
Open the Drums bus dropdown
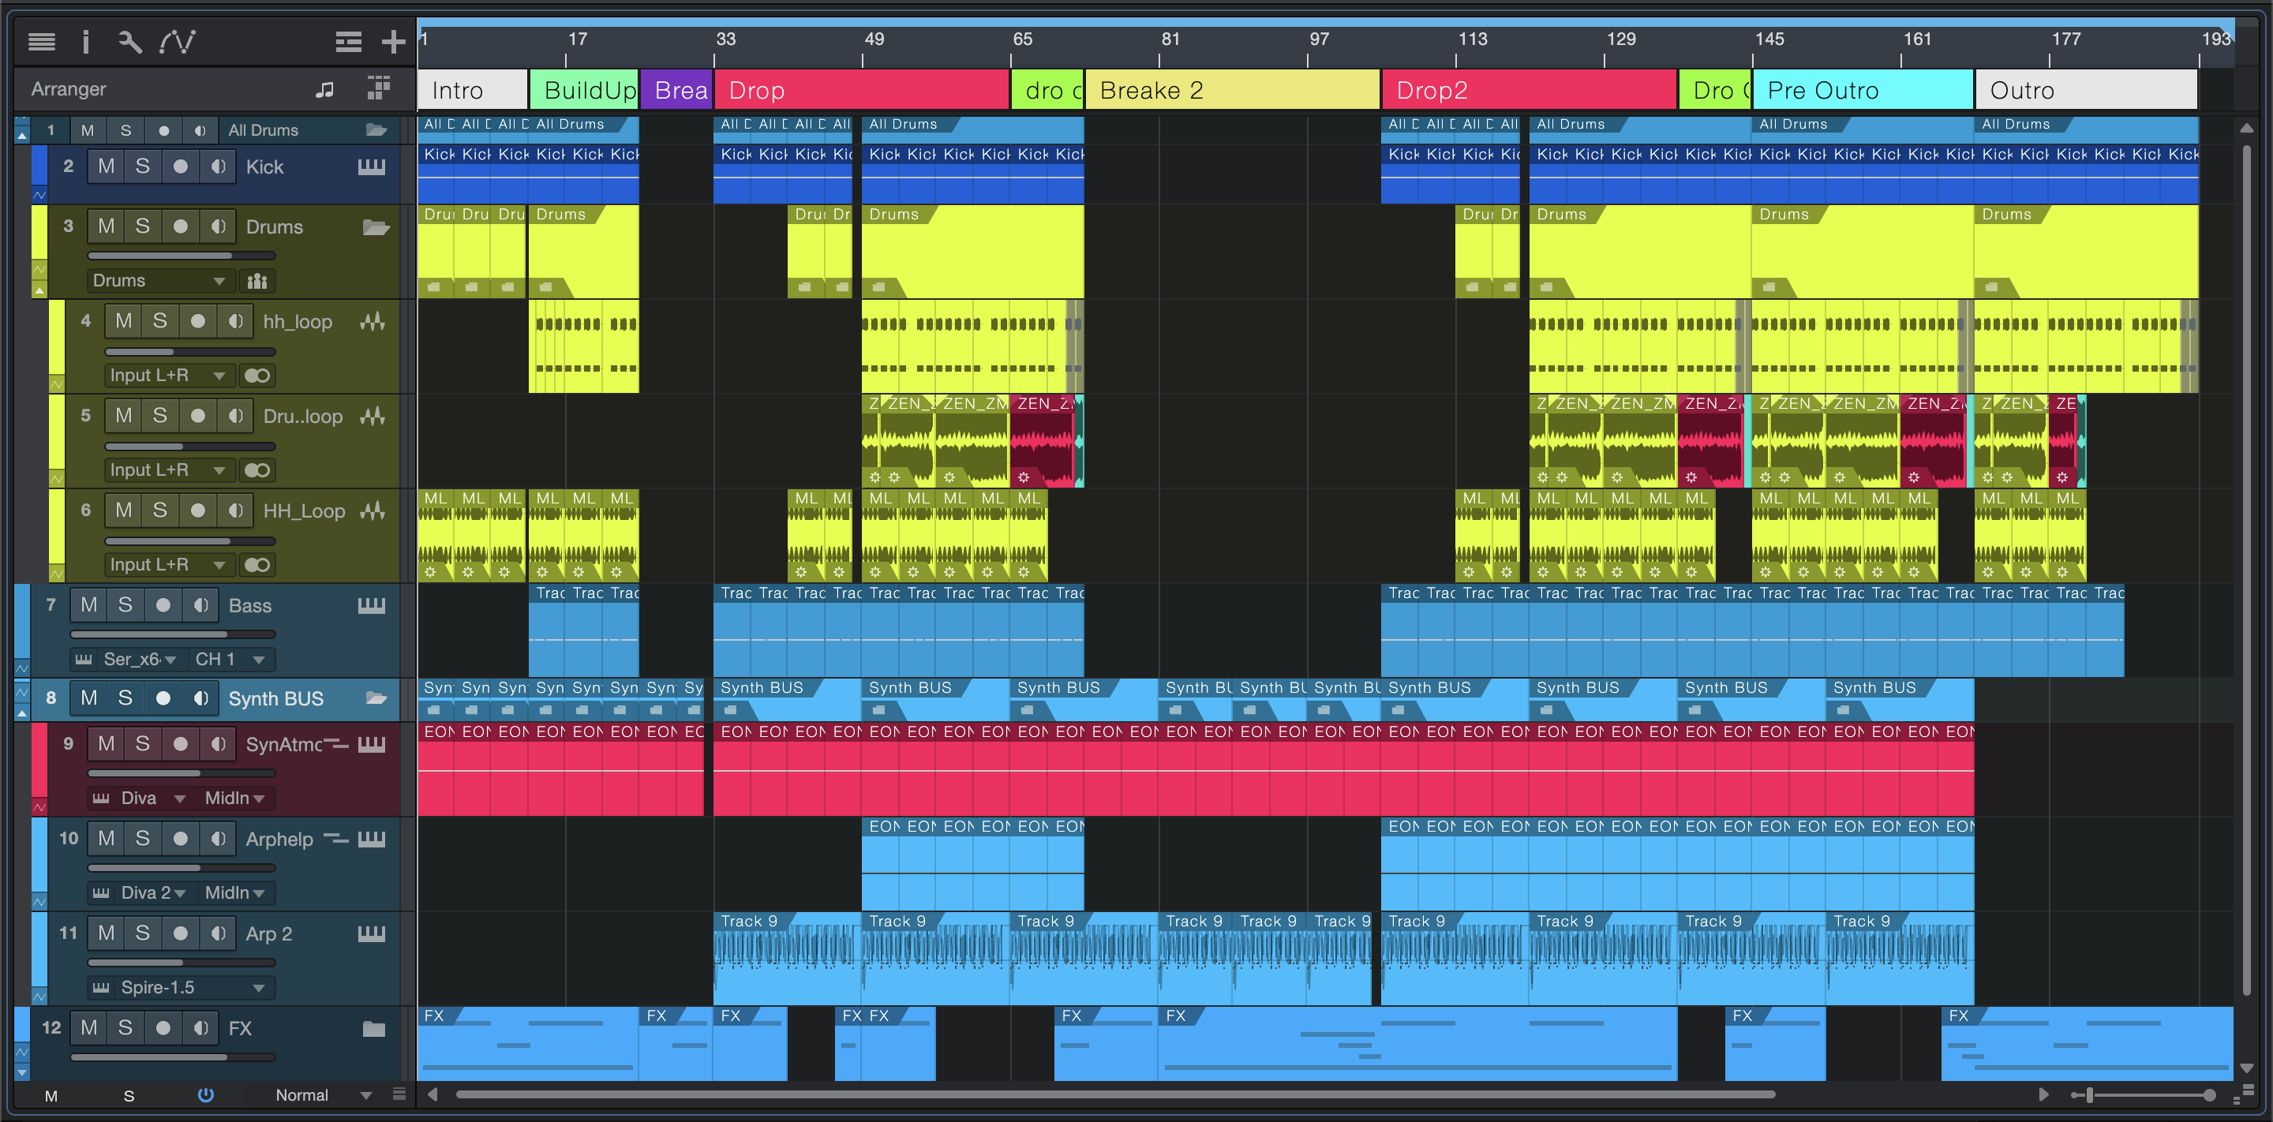[159, 282]
